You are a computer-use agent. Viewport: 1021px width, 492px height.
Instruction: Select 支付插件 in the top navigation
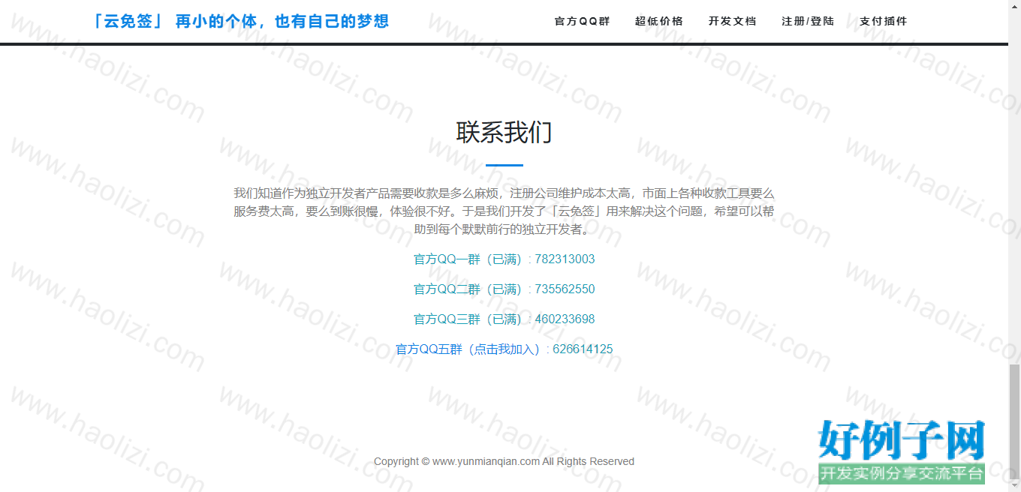click(884, 21)
